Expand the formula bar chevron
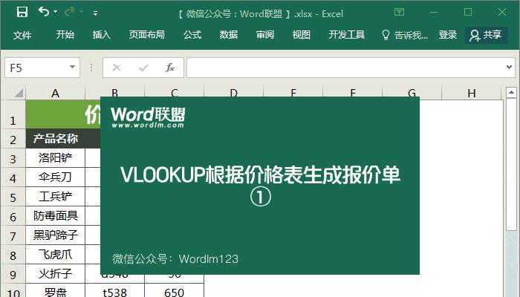The height and width of the screenshot is (297, 520). pyautogui.click(x=509, y=68)
